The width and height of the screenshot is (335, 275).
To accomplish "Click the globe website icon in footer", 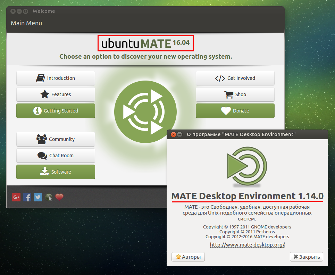I will (x=49, y=197).
